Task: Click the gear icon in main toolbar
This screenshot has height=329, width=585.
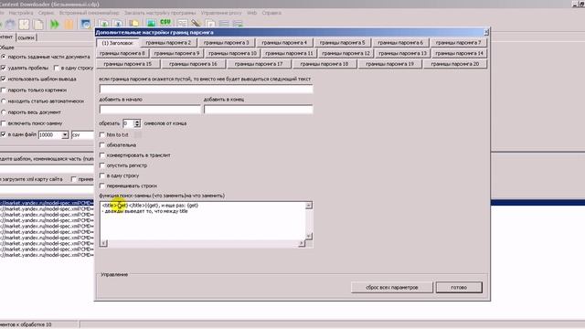Action: tap(10, 25)
